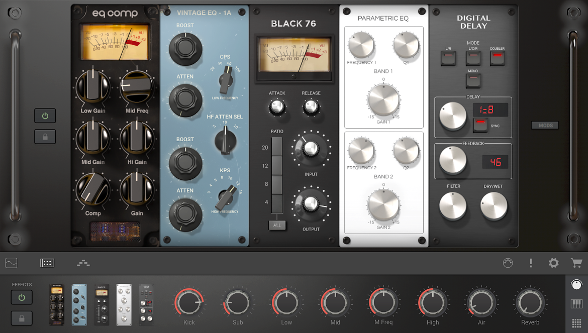This screenshot has height=333, width=588.
Task: Select ratio 8 button on Black 76
Action: pyautogui.click(x=277, y=184)
